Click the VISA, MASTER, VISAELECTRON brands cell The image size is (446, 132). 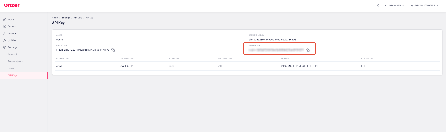pos(299,66)
